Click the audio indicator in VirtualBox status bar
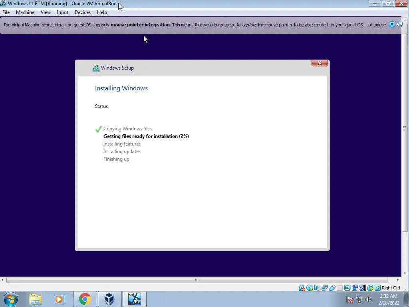The image size is (409, 307). (x=317, y=288)
